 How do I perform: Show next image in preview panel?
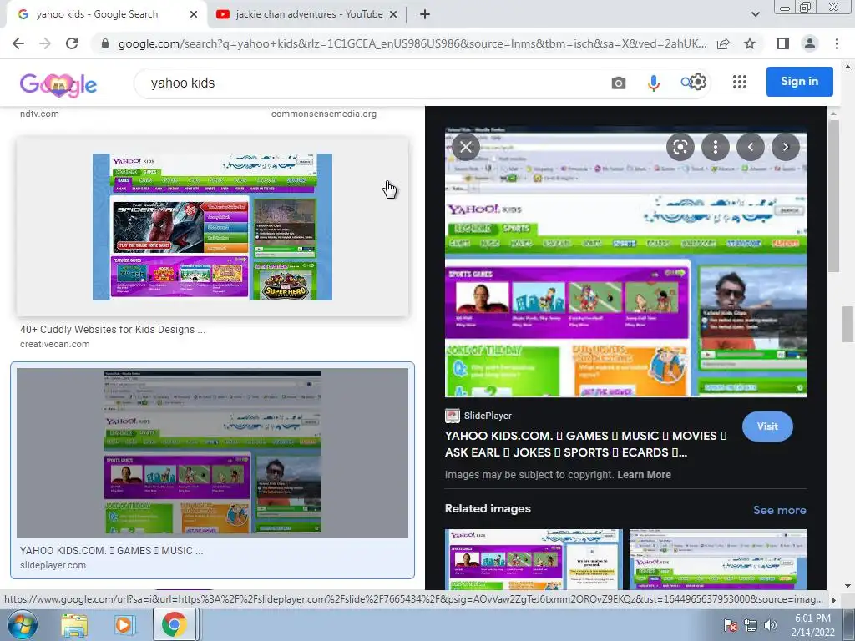point(785,147)
